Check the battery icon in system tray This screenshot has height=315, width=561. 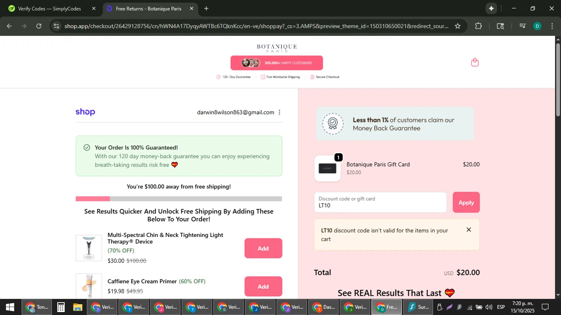479,307
